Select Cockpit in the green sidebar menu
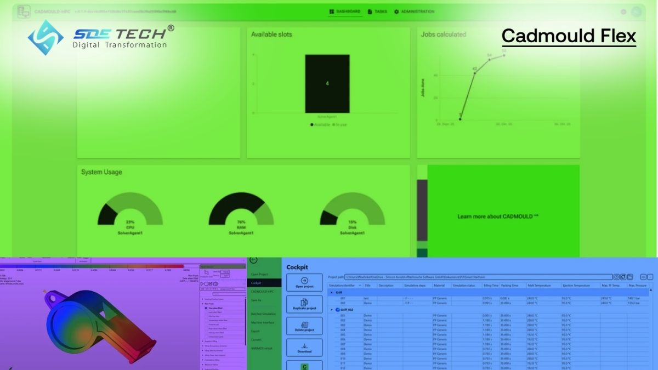 coord(264,283)
